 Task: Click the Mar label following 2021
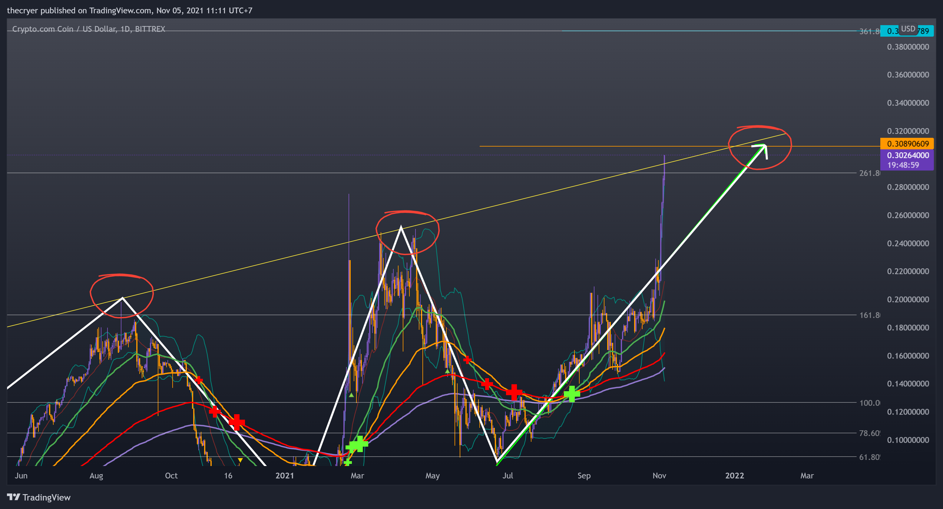(357, 475)
